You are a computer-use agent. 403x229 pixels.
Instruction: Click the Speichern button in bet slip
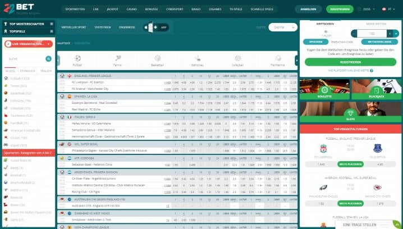(315, 42)
